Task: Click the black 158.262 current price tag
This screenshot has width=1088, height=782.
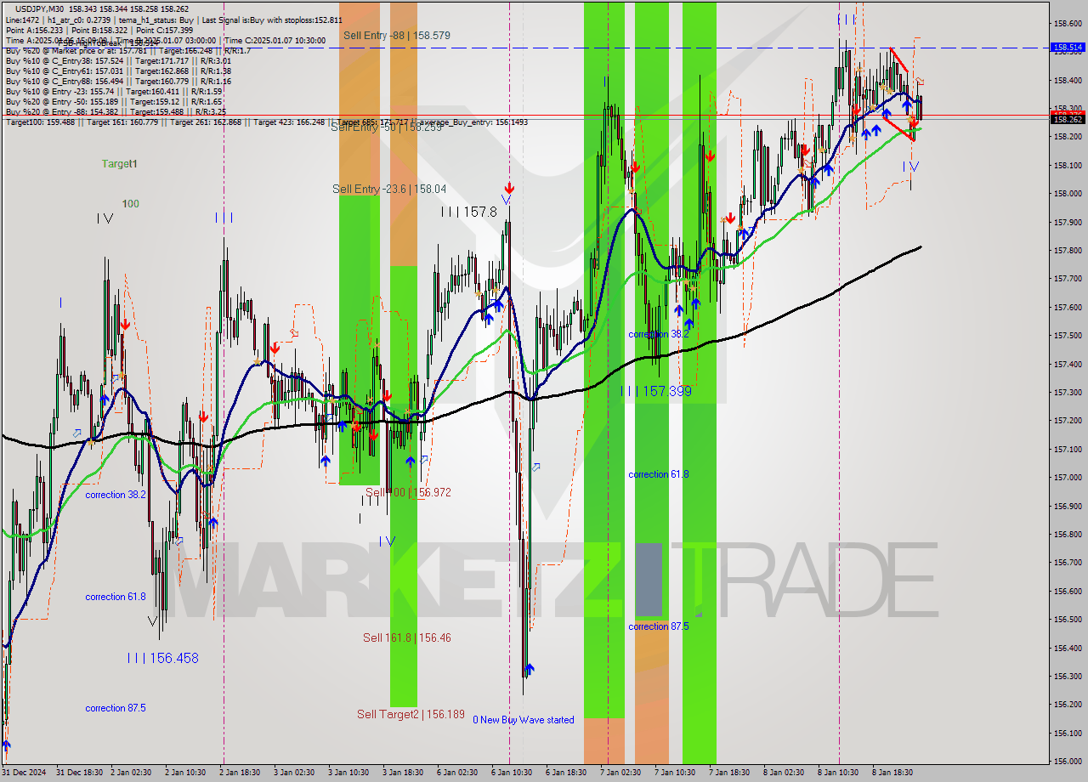Action: (x=1068, y=120)
